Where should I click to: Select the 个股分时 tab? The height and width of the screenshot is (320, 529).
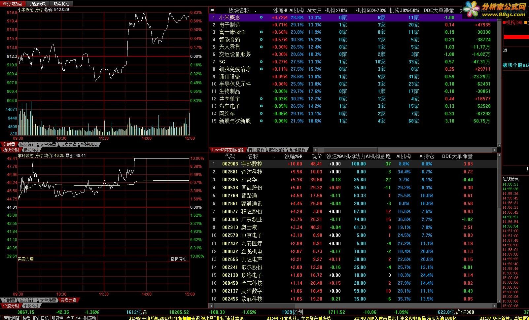tap(11, 306)
